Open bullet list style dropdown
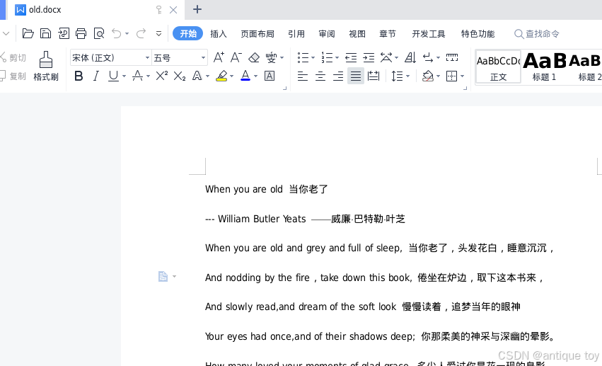The width and height of the screenshot is (602, 366). (313, 58)
